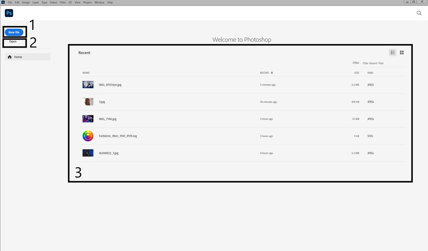Sort by the RECENT column header
The image size is (428, 251).
tap(265, 73)
